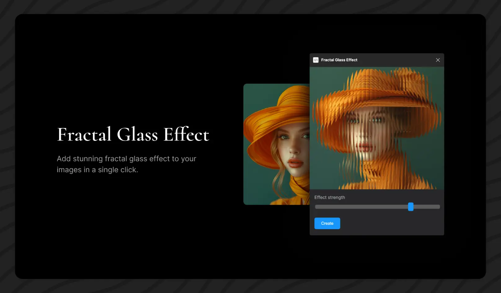Click the "Add stunning fractal glass effect" description
This screenshot has height=293, width=501.
click(126, 164)
